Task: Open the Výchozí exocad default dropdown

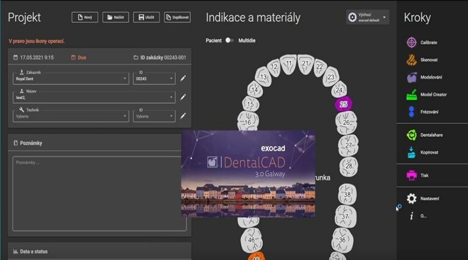Action: (368, 17)
